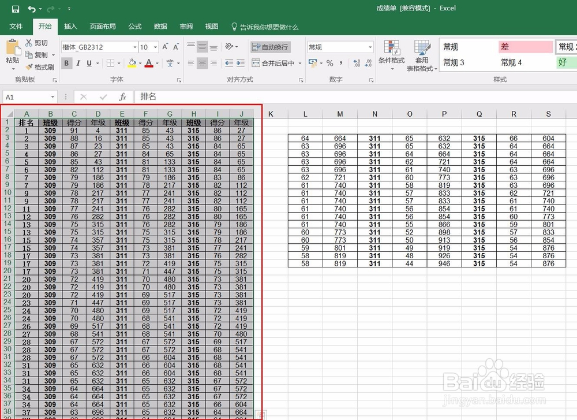Click increase decimal places icon

click(x=357, y=63)
